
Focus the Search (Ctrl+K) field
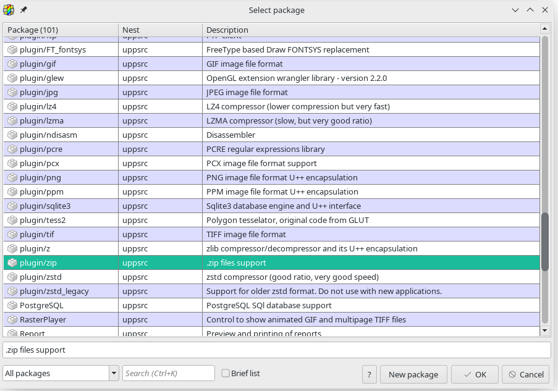click(168, 373)
